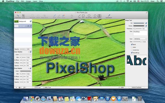This screenshot has height=103, width=165.
Task: Select the Pencil tool
Action: [x=54, y=16]
